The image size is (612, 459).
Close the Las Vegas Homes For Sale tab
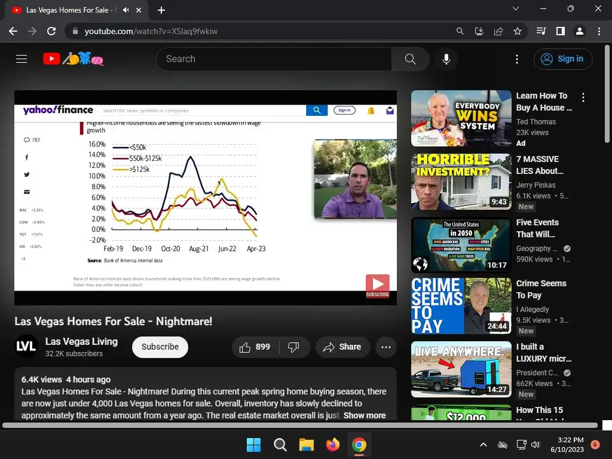(x=139, y=10)
